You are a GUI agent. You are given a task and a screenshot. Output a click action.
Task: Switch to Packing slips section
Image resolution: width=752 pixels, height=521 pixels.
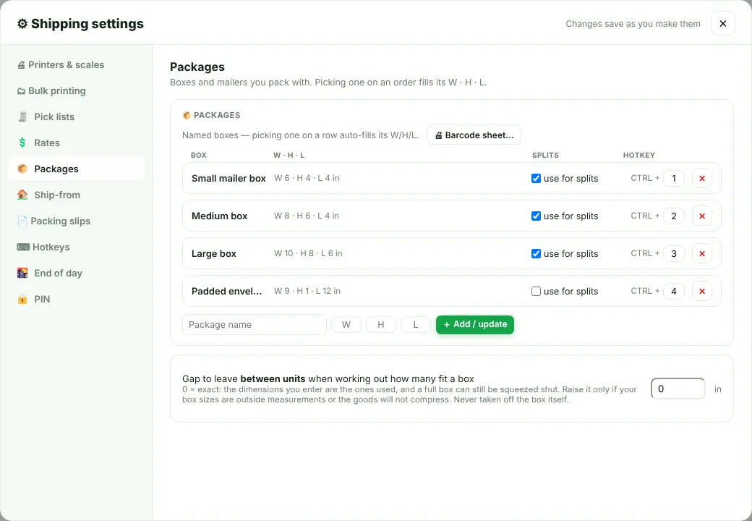[x=76, y=221]
